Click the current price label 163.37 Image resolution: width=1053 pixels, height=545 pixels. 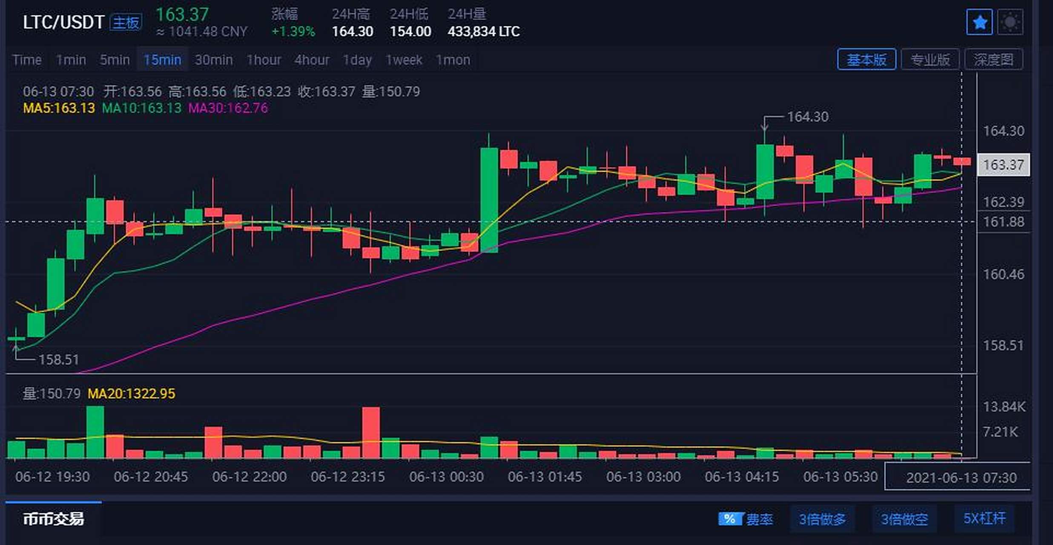tap(1004, 165)
